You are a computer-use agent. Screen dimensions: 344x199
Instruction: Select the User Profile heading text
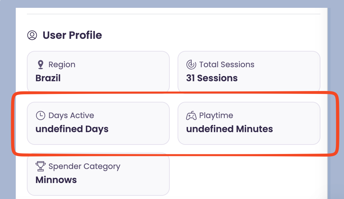(x=72, y=35)
